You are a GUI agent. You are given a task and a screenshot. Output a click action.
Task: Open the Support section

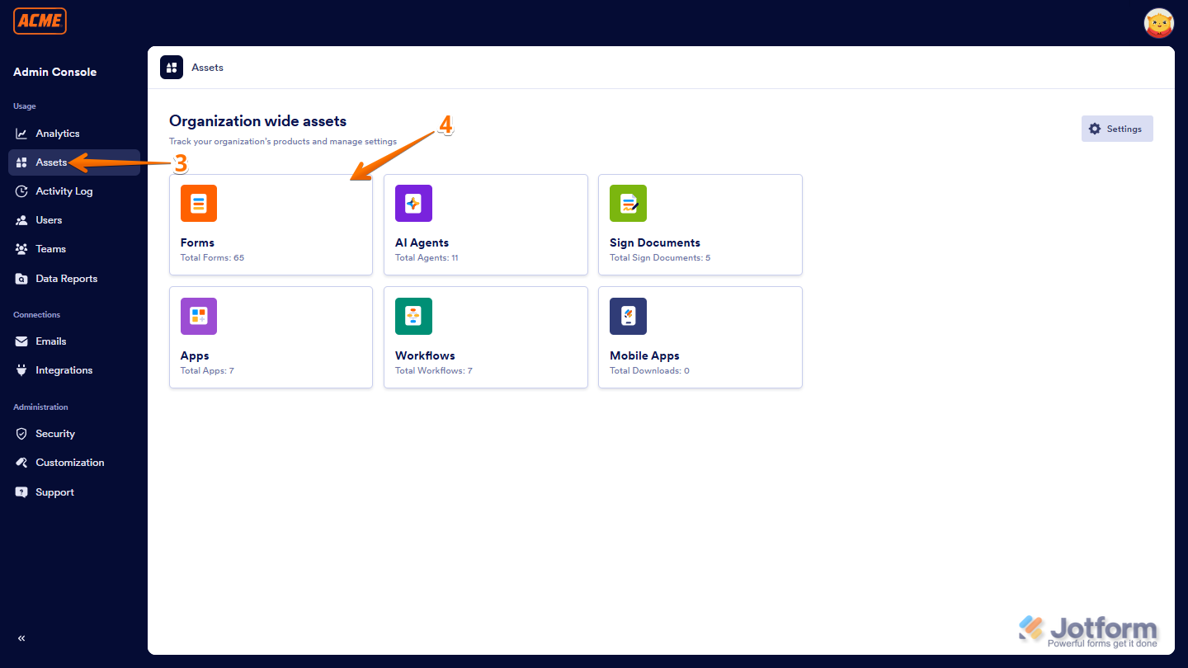(22, 492)
